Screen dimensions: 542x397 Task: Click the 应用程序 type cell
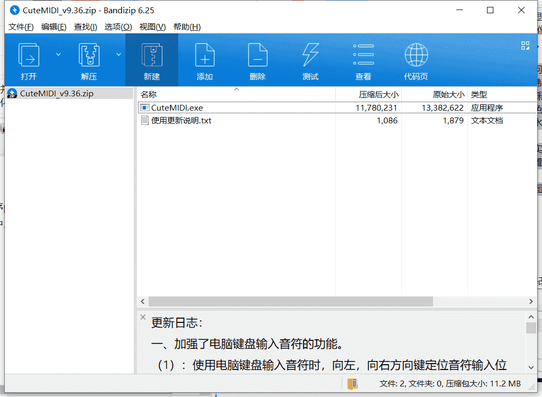pos(486,107)
